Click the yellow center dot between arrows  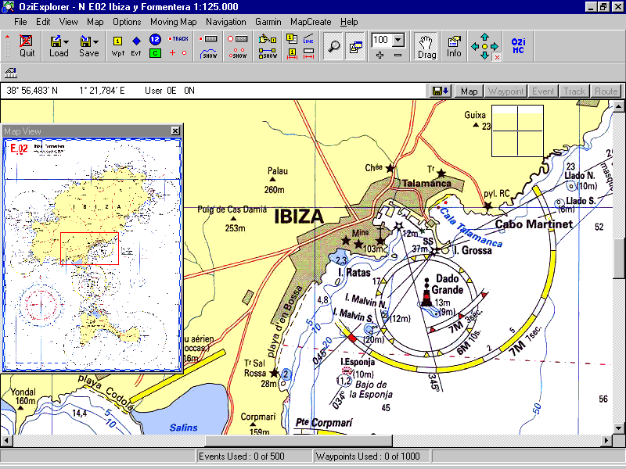click(x=484, y=47)
